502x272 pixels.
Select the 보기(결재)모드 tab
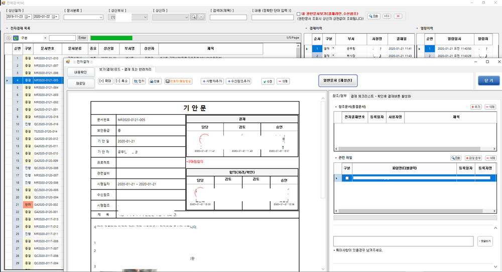(x=125, y=69)
